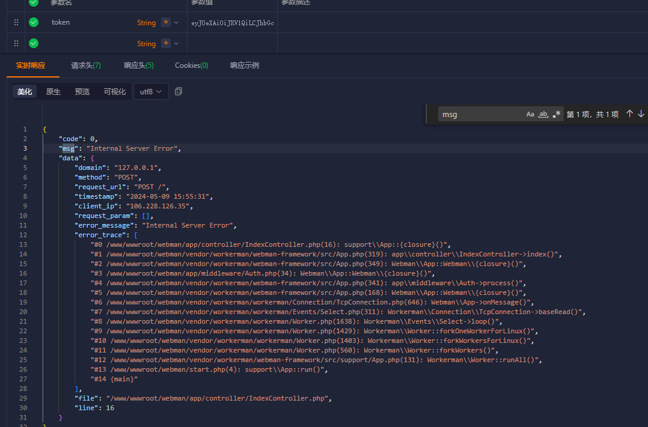Click the "domain" value 127.0.0.1
The height and width of the screenshot is (427, 648).
pos(136,168)
